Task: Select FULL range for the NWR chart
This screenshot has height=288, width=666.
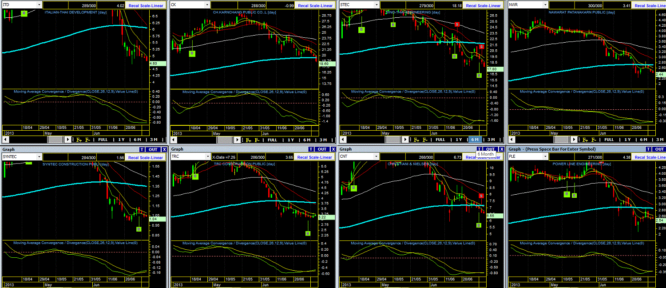Action: pyautogui.click(x=609, y=140)
